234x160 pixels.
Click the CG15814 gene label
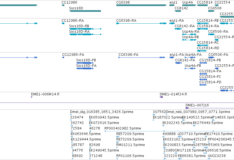click(205, 2)
